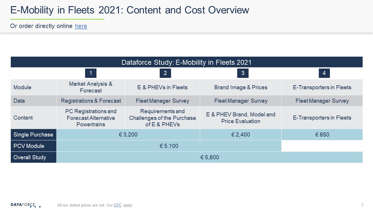373x210 pixels.
Task: Click 'E-Transporters in Fleets' in Module row
Action: (x=322, y=87)
